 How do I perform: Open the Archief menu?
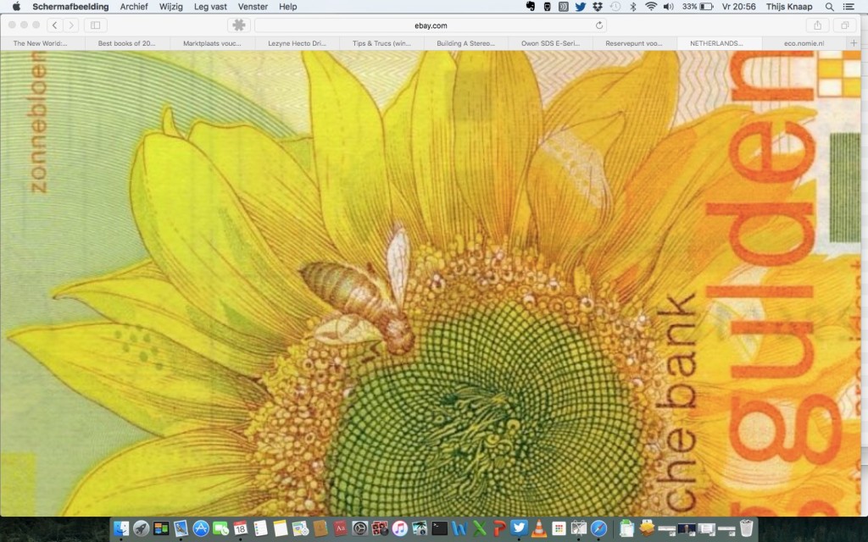coord(134,7)
